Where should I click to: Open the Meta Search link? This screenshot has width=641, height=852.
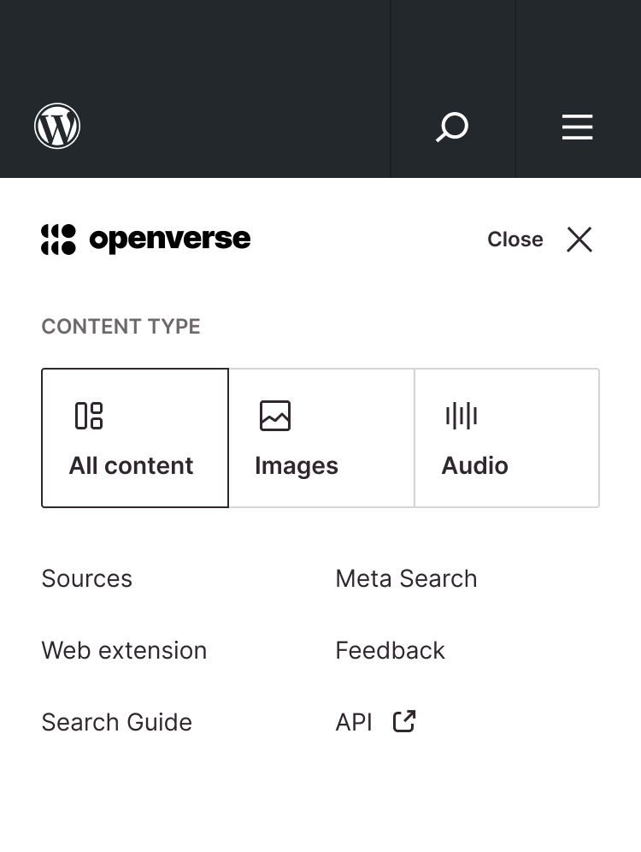coord(406,579)
